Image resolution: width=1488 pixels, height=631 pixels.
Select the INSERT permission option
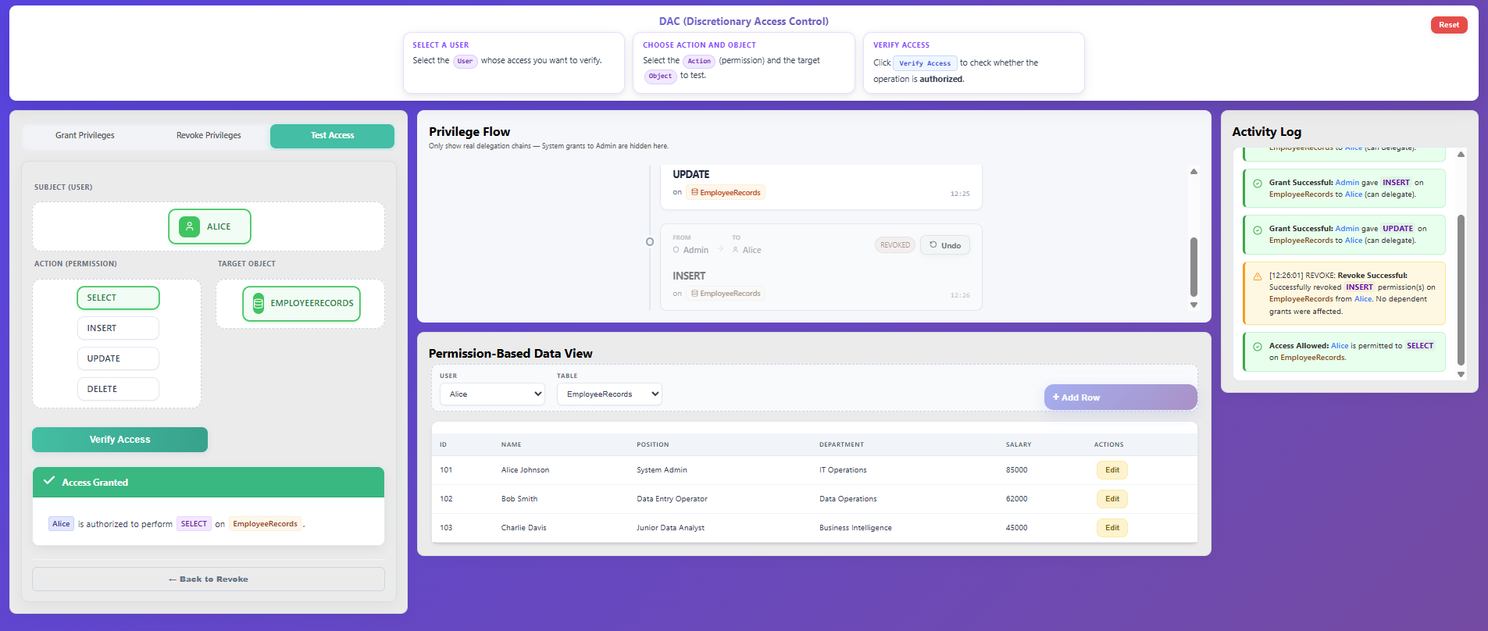pyautogui.click(x=118, y=328)
